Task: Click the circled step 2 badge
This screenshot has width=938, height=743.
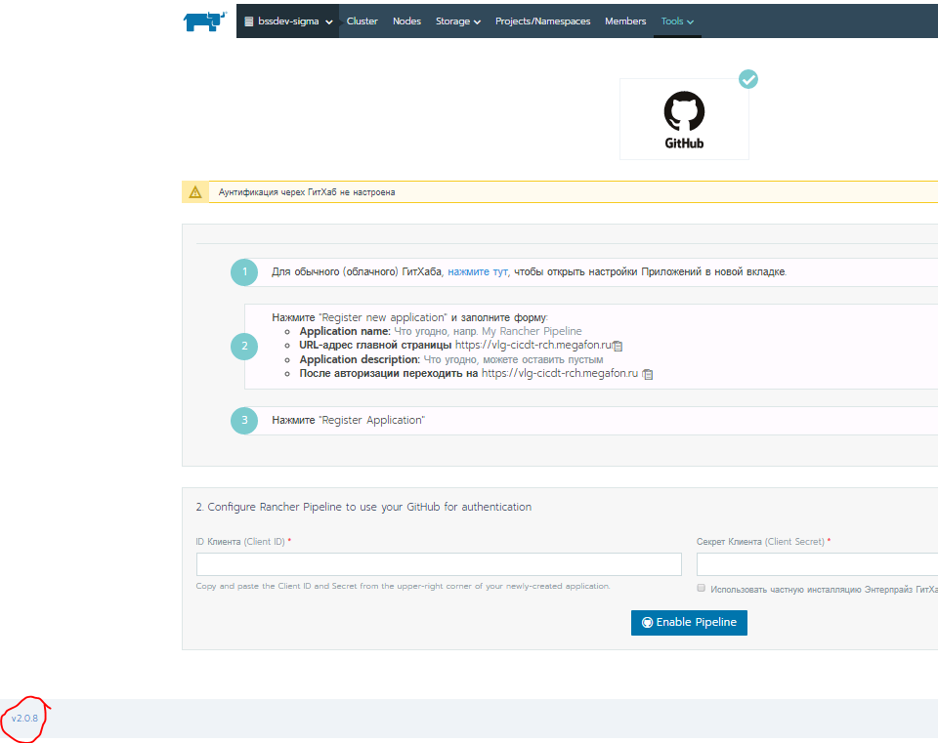Action: click(243, 347)
